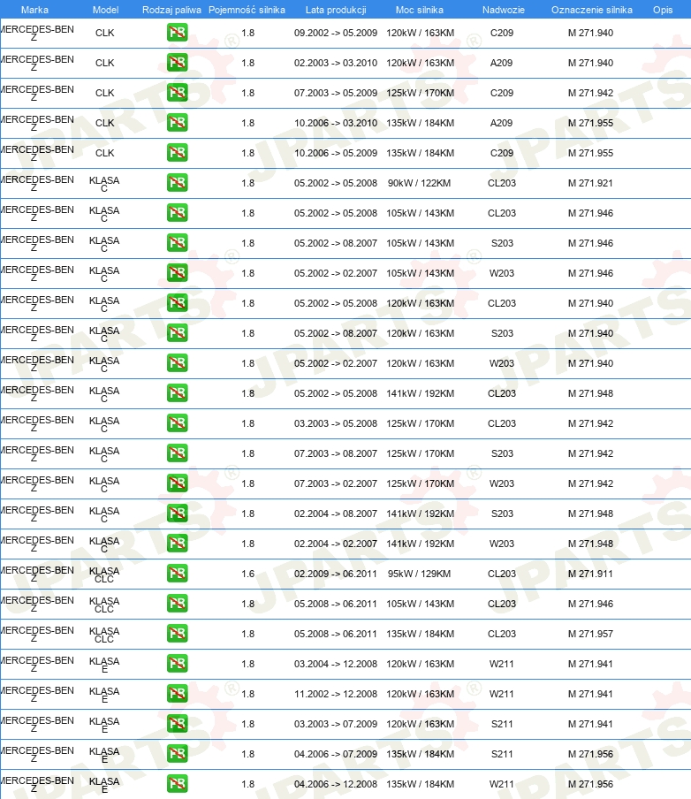
Task: Select the fuel icon in the Klasa E 11.2002 row
Action: [178, 694]
